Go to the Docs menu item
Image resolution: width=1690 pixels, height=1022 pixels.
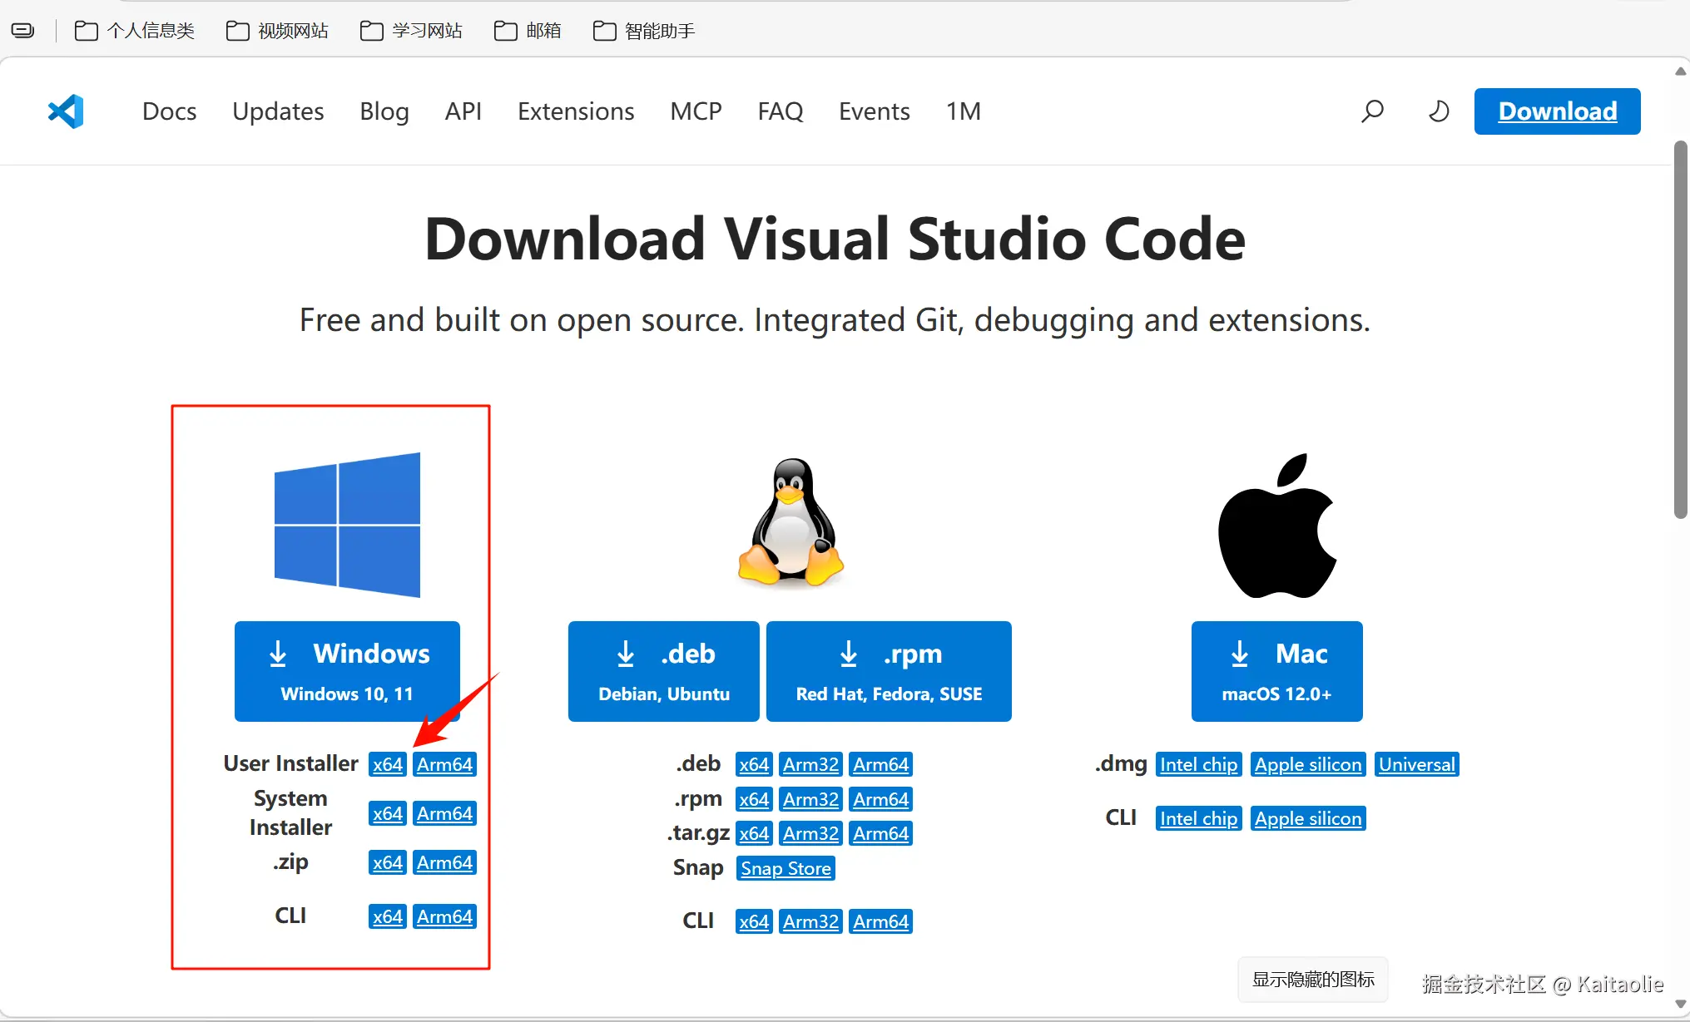169,111
